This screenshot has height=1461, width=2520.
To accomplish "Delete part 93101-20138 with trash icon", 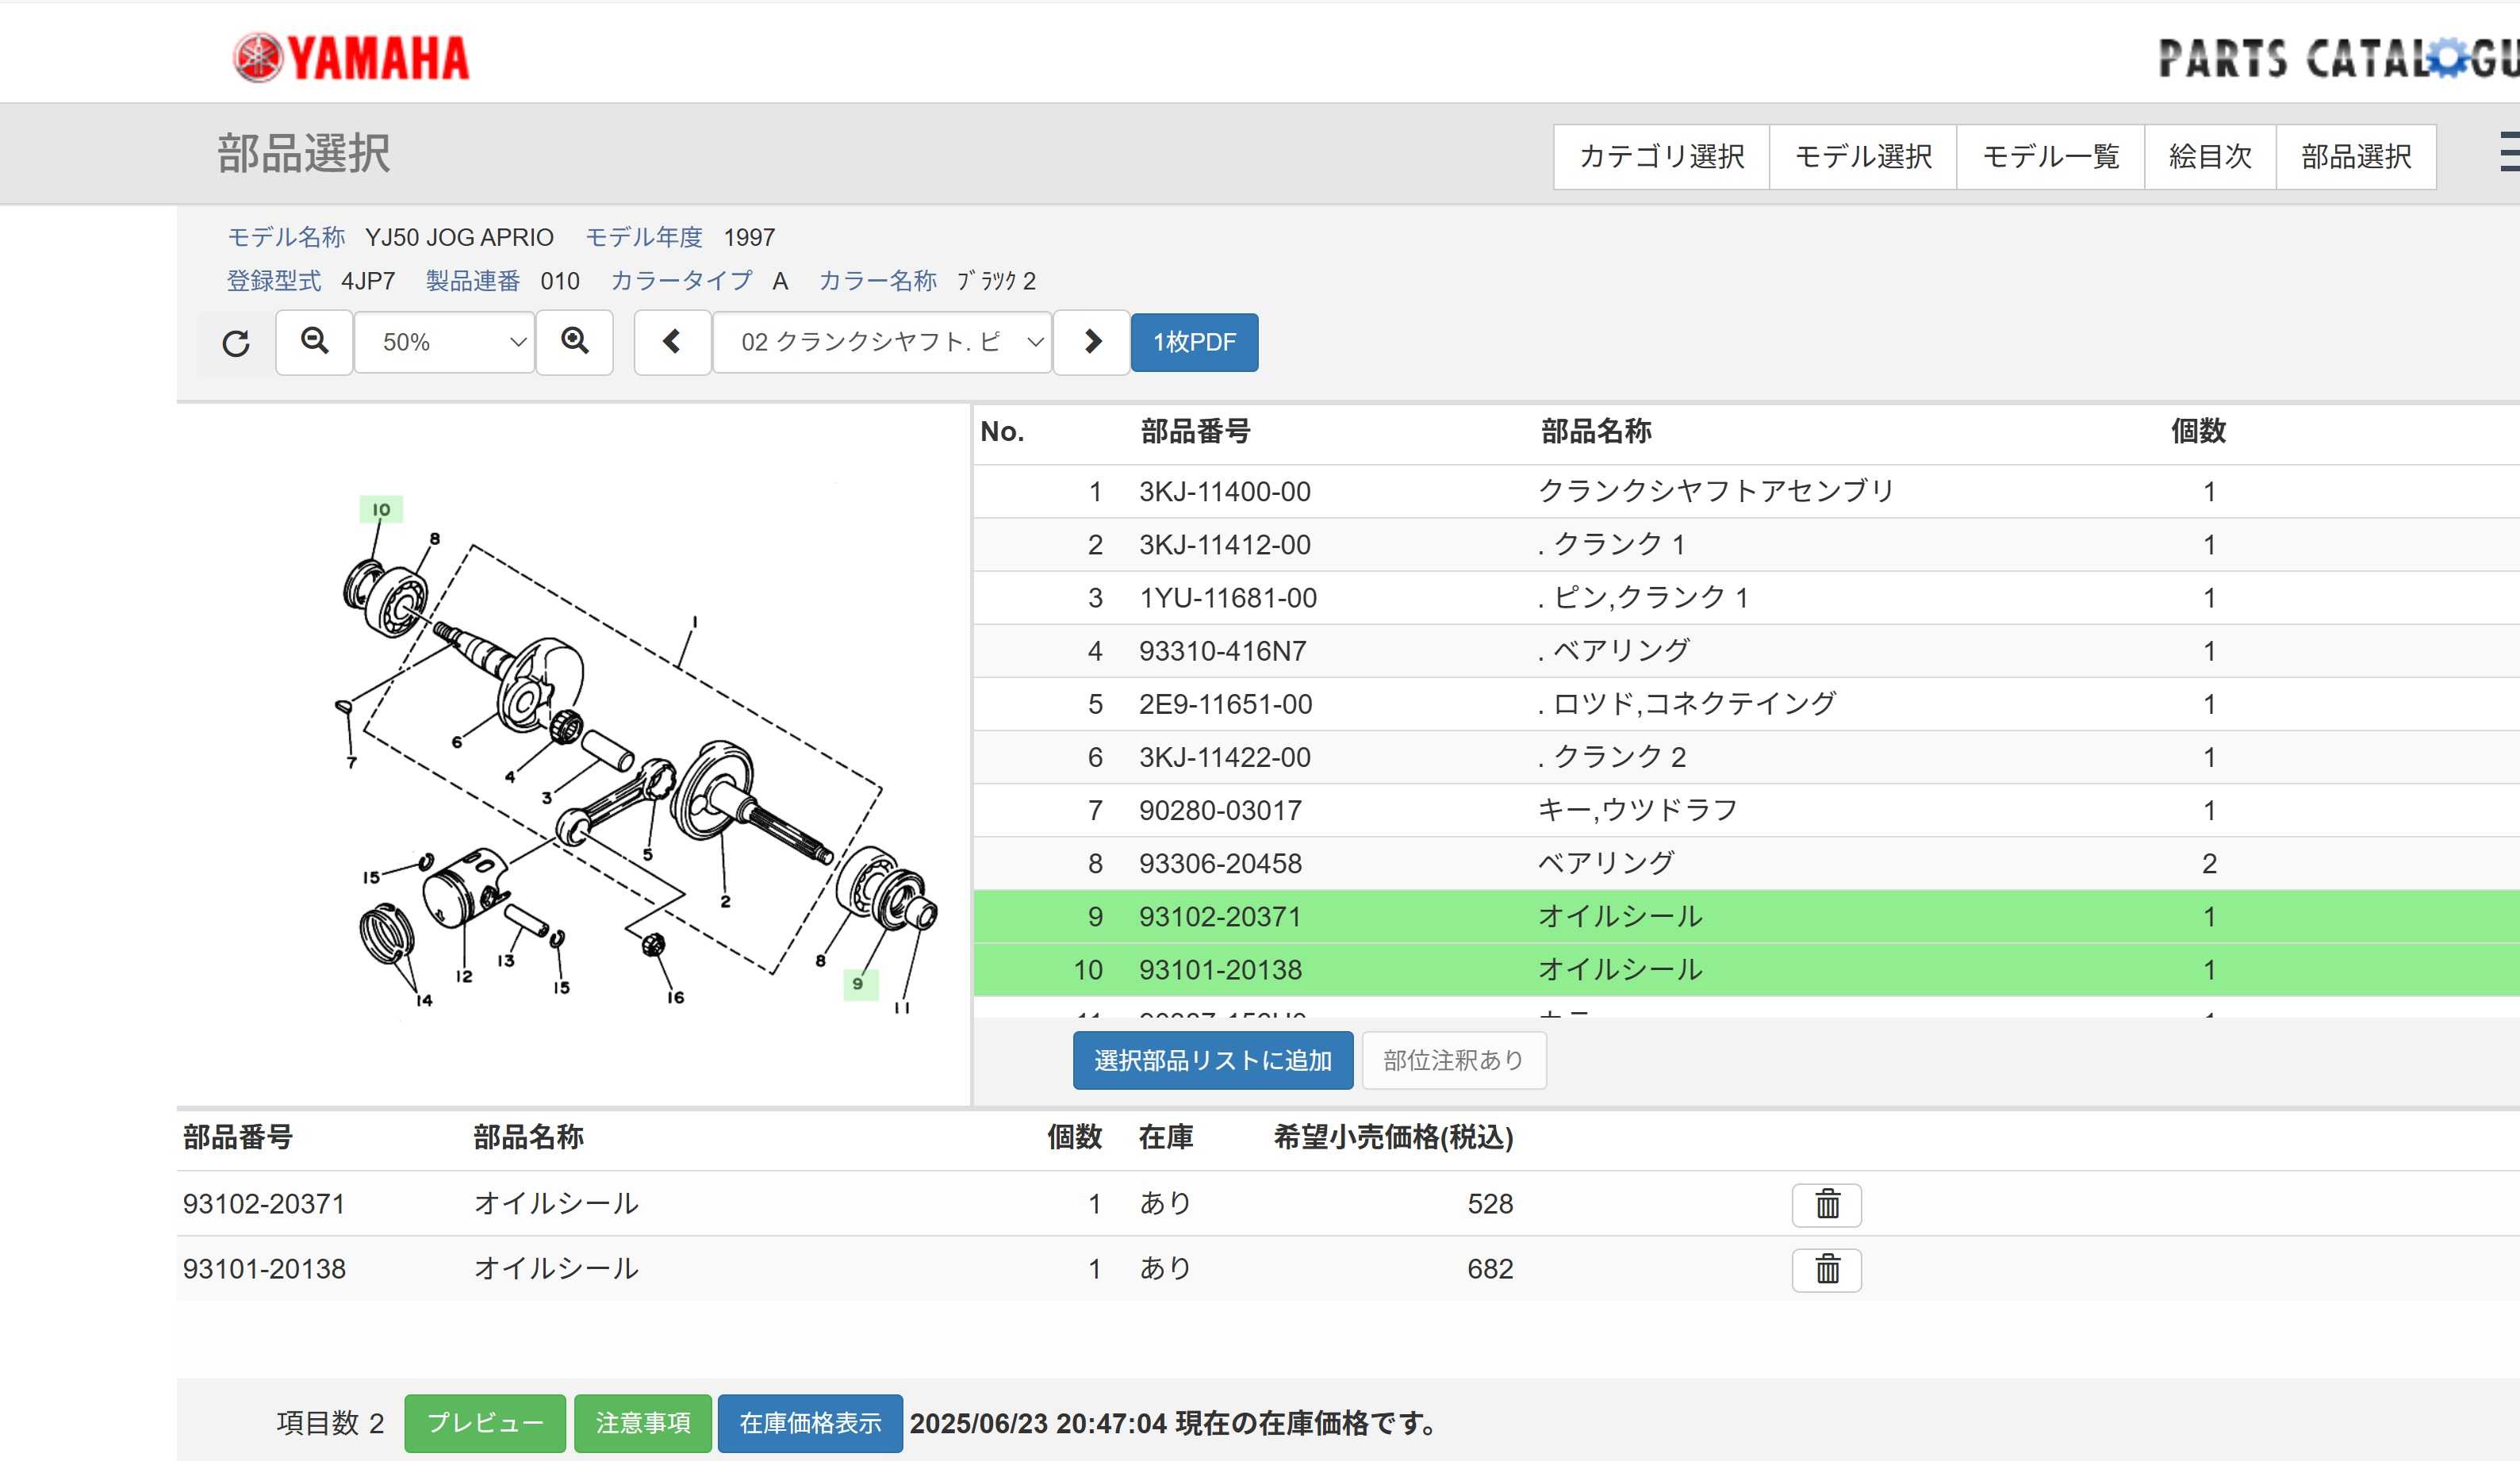I will click(1826, 1269).
